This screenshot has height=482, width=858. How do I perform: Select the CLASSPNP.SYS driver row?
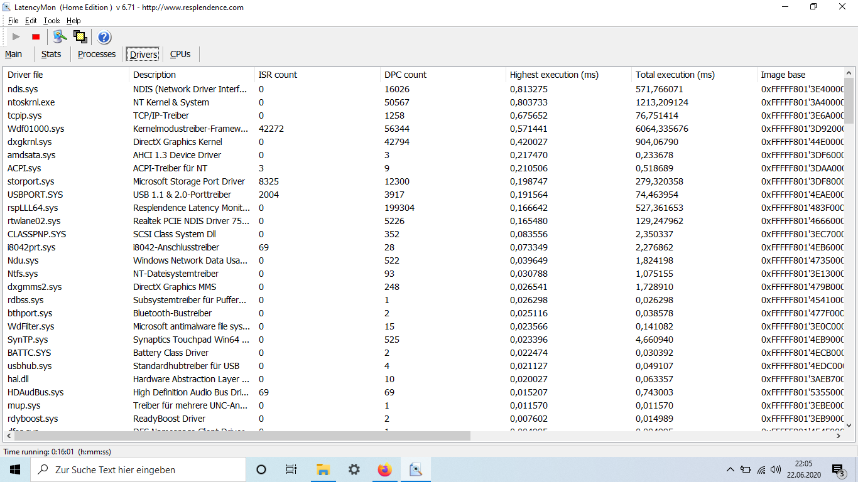pos(424,234)
